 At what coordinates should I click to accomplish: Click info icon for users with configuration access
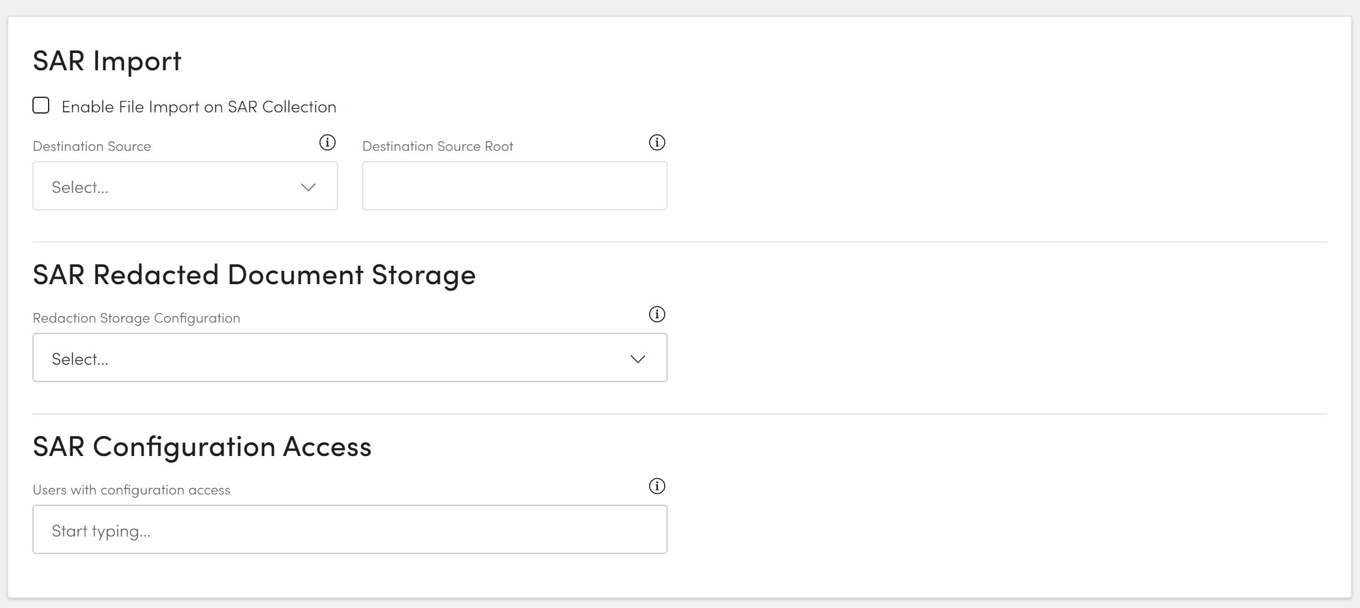click(657, 486)
